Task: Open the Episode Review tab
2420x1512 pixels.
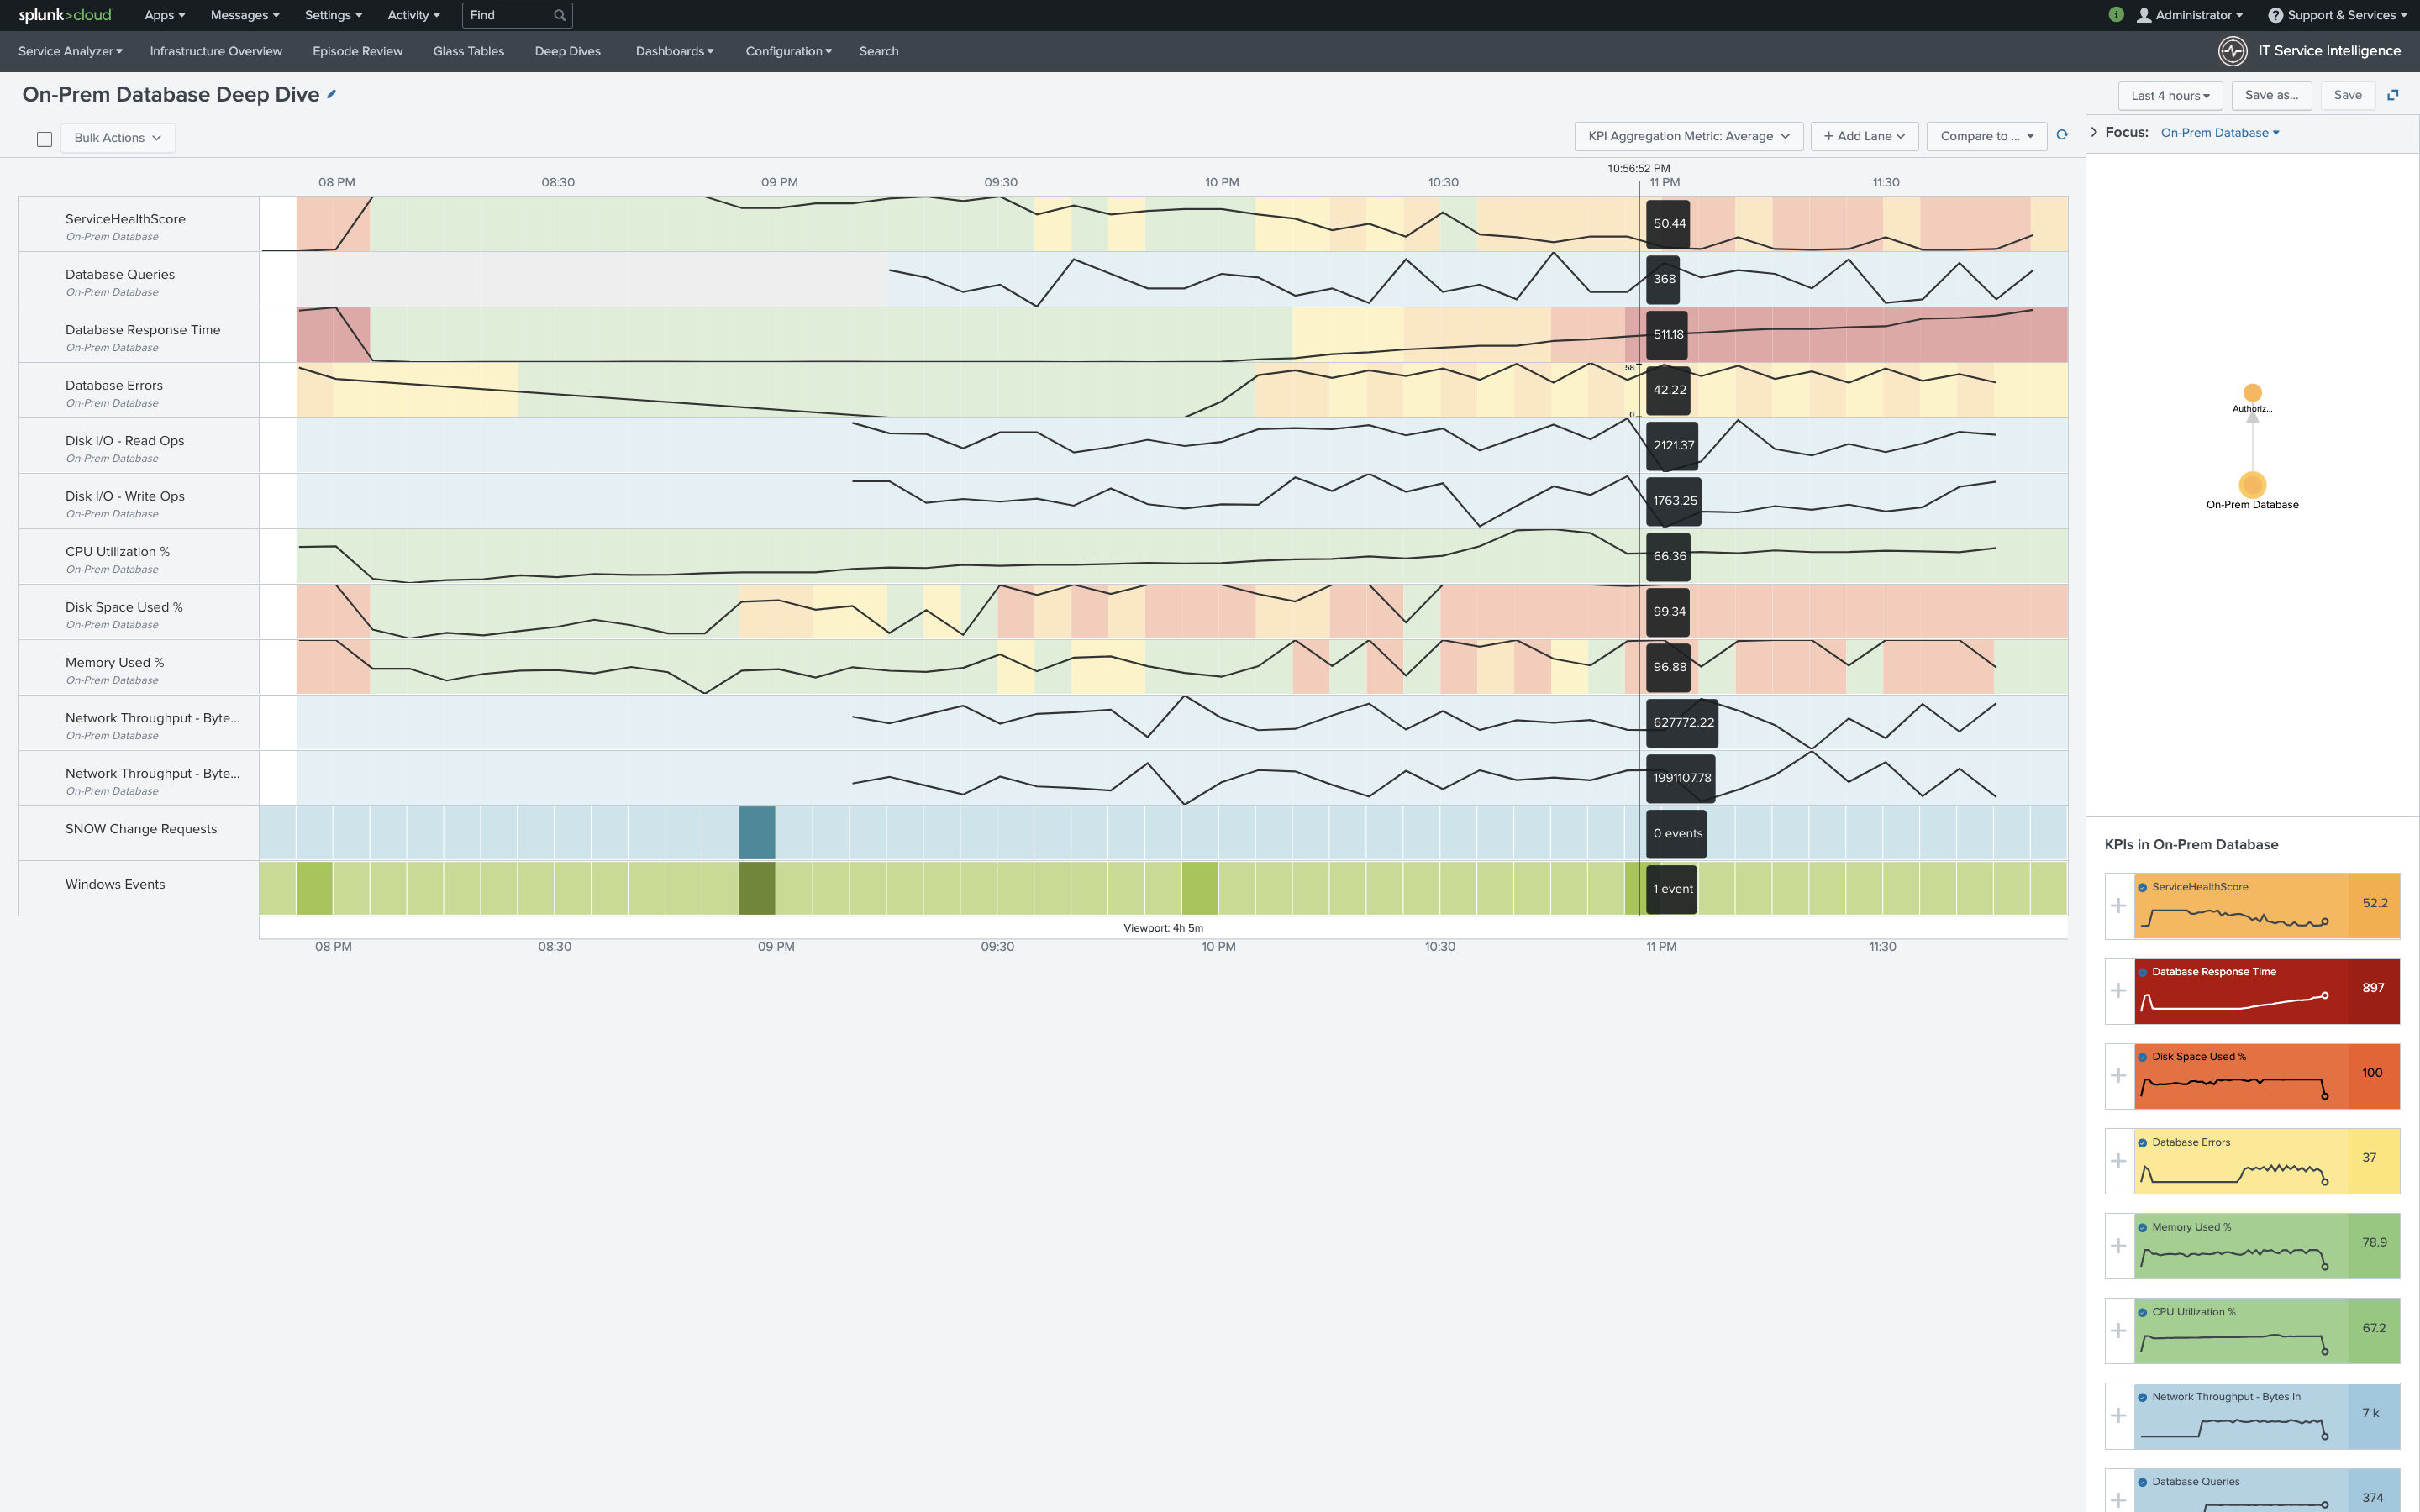Action: pyautogui.click(x=357, y=51)
